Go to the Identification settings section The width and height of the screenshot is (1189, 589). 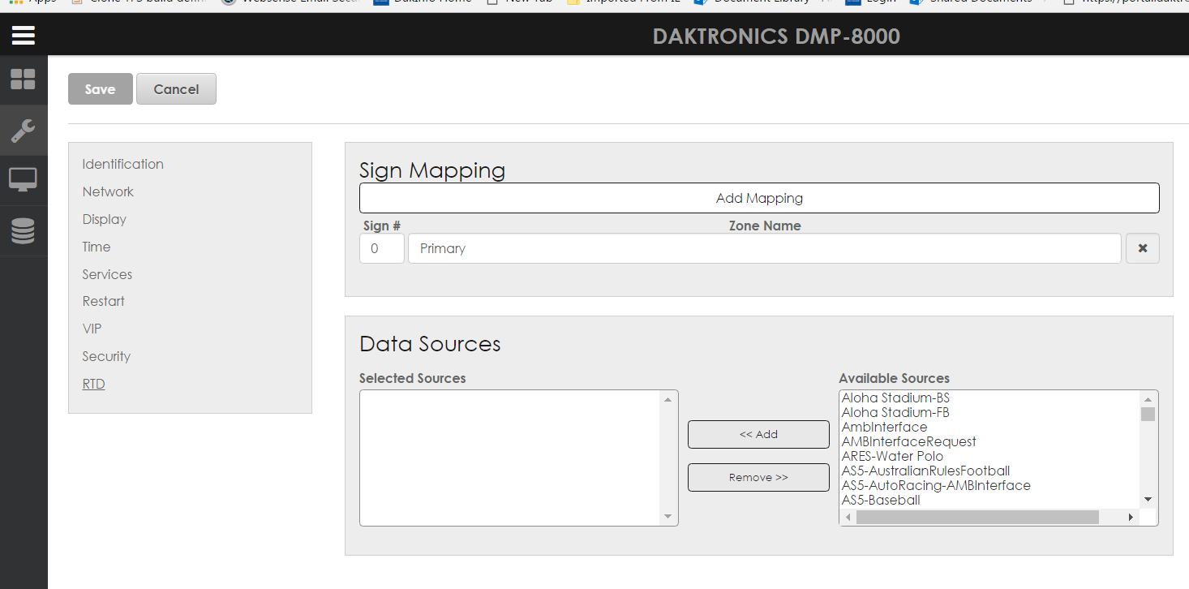[x=122, y=164]
